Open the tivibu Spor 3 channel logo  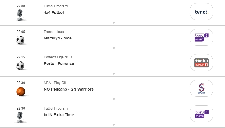pos(201,63)
